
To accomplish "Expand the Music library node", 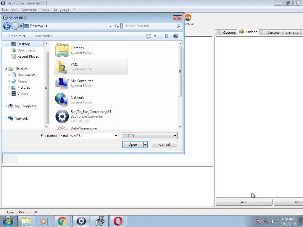I will [9, 81].
